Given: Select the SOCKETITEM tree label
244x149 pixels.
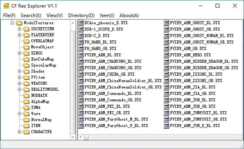Looking at the screenshot, I should (42, 29).
